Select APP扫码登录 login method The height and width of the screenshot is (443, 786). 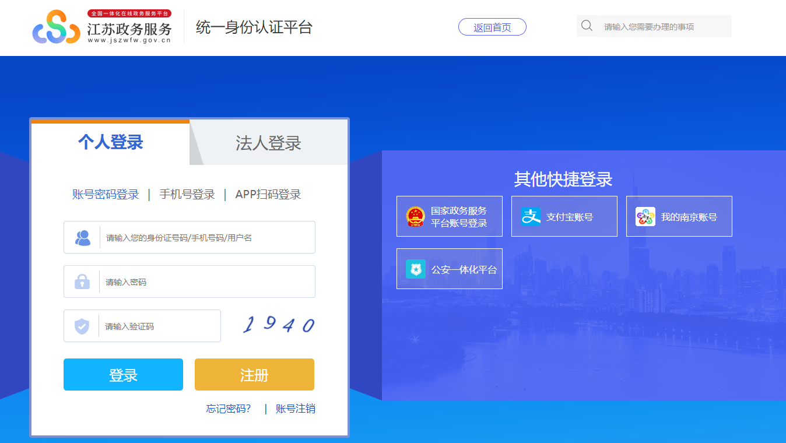269,194
